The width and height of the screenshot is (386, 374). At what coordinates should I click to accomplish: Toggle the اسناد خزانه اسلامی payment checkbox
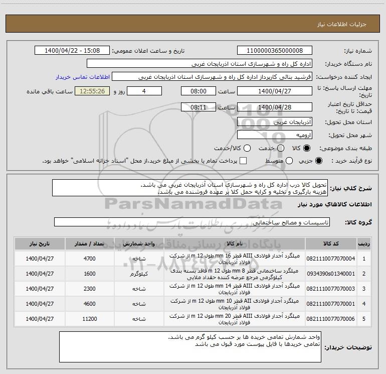(243, 161)
